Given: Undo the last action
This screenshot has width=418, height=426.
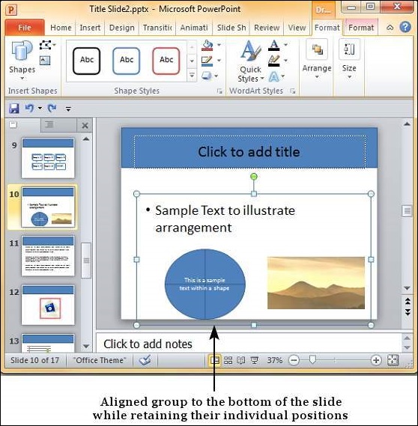Looking at the screenshot, I should [x=29, y=109].
